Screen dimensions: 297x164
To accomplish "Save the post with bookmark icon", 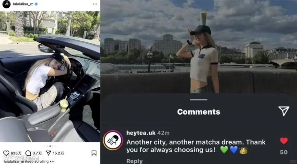I will tap(94, 153).
